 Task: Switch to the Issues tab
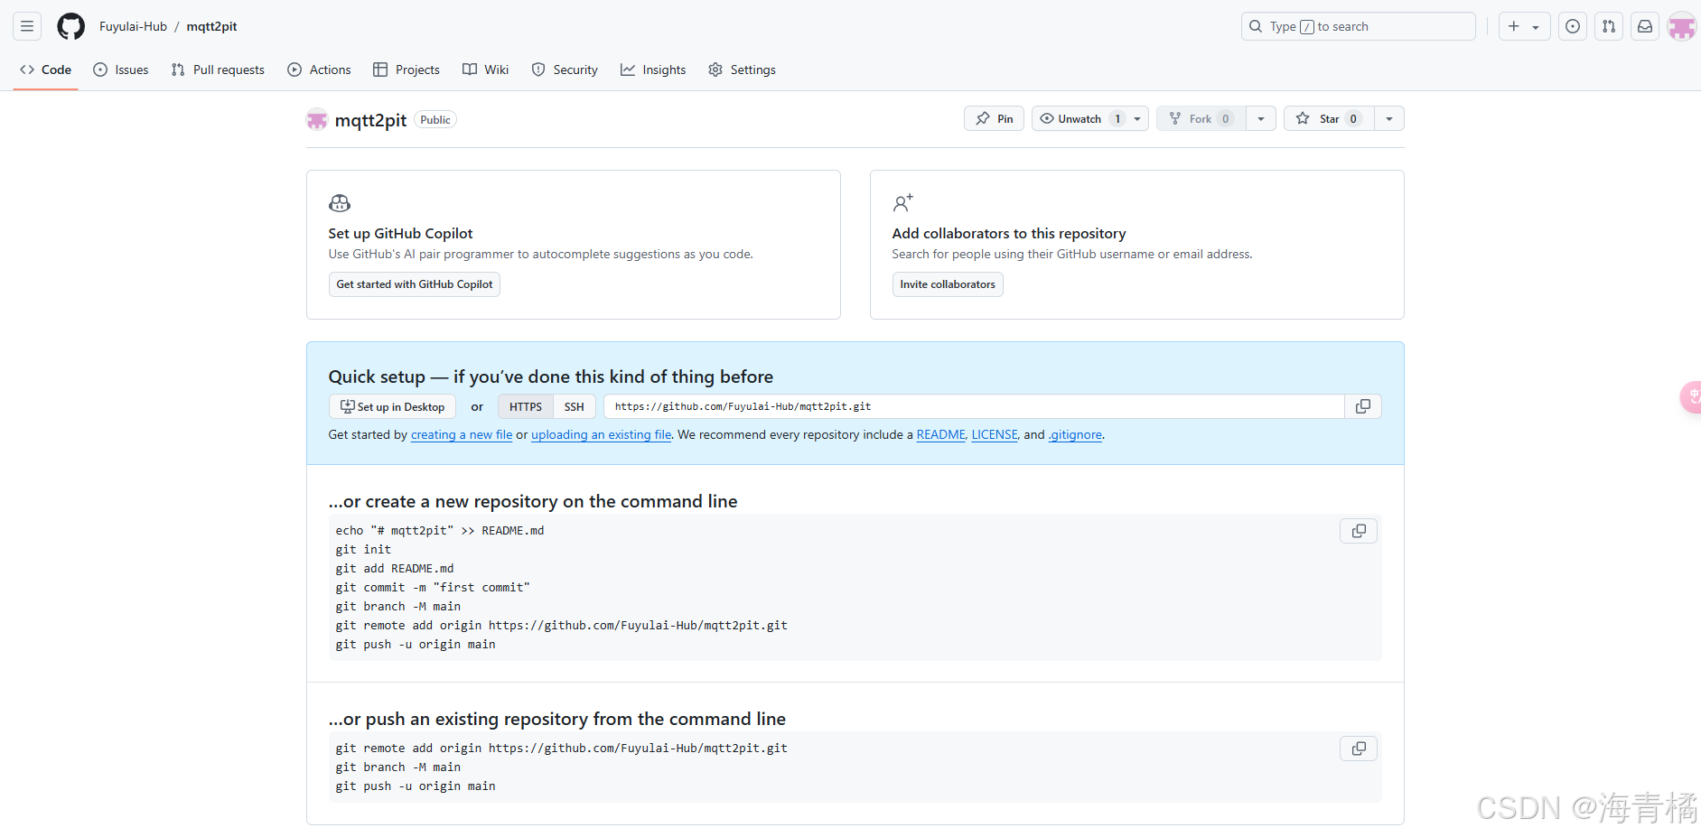121,70
